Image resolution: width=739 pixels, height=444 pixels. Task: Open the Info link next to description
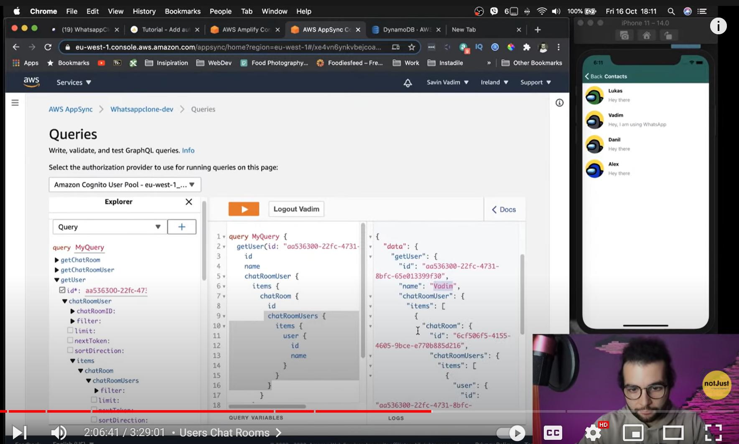point(188,151)
